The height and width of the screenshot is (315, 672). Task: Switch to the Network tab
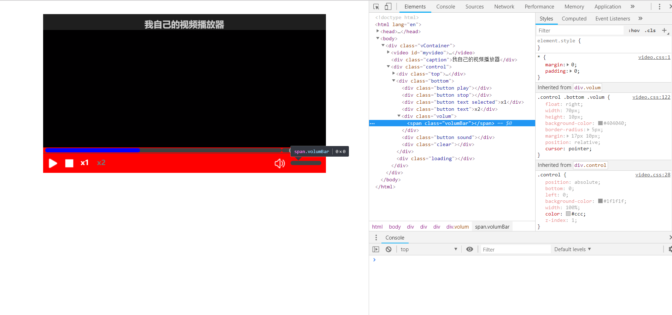tap(504, 7)
